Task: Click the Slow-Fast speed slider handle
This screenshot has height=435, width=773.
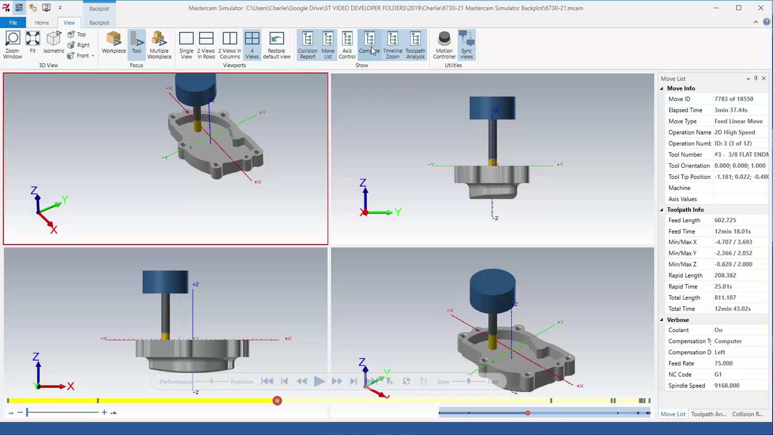Action: click(468, 381)
